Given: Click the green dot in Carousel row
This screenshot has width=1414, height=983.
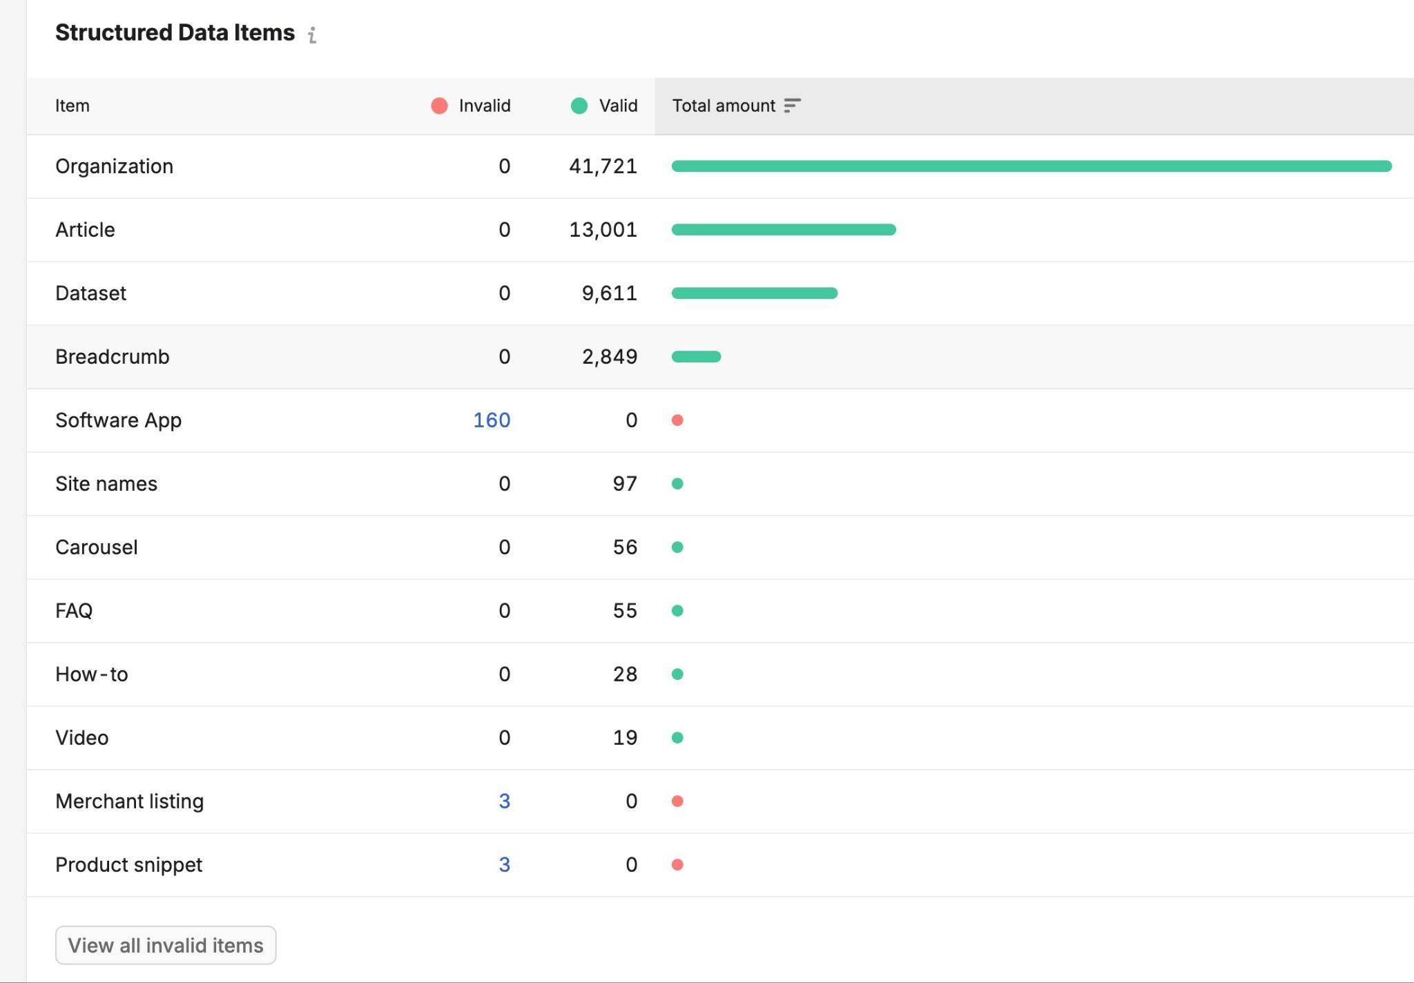Looking at the screenshot, I should coord(677,547).
